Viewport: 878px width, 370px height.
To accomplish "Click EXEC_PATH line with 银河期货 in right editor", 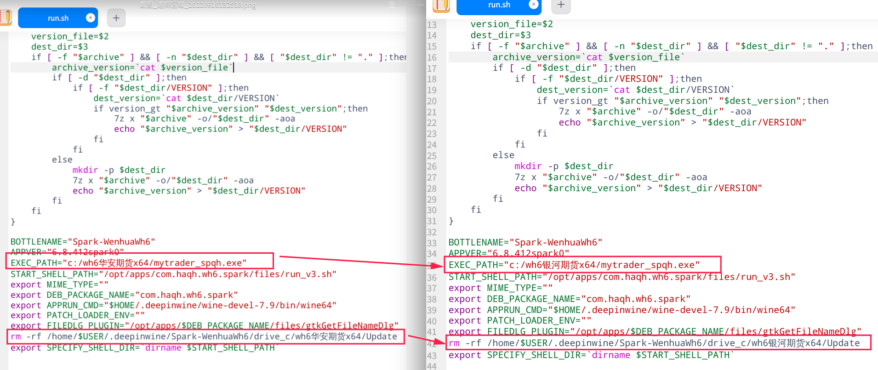I will (574, 265).
